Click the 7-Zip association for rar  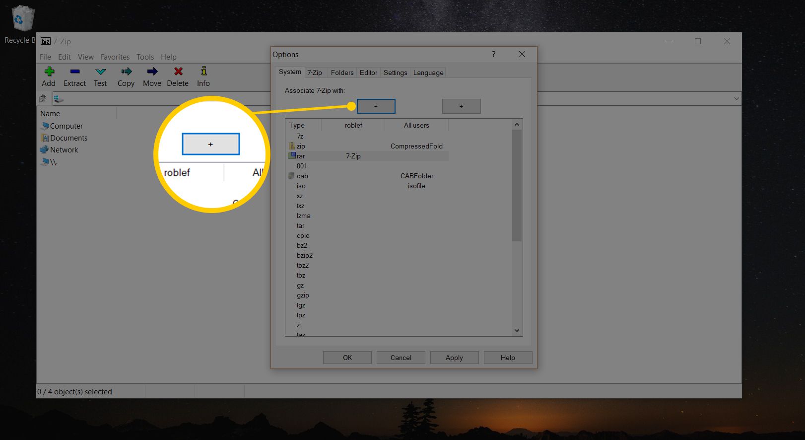(353, 156)
